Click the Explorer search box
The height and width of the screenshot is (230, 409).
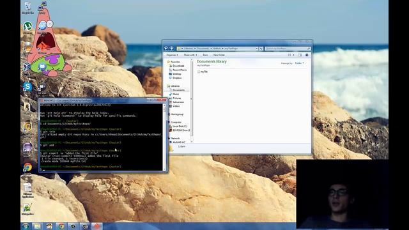(288, 49)
